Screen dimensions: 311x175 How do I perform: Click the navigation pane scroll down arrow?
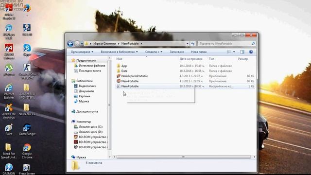(x=109, y=157)
